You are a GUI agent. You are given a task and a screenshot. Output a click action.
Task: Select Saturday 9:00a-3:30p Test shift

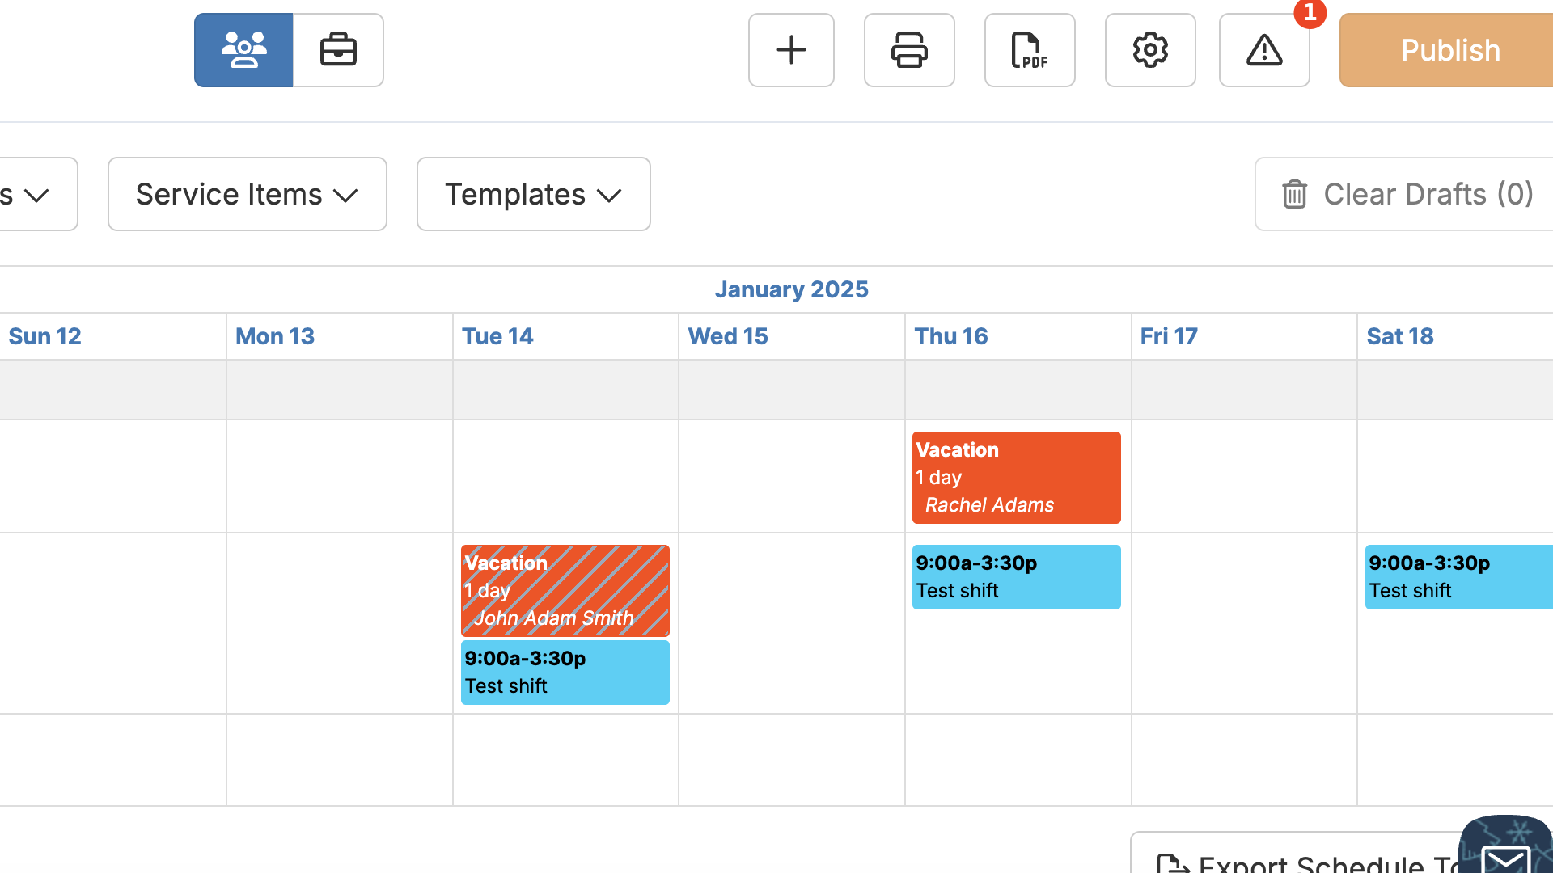[1458, 577]
